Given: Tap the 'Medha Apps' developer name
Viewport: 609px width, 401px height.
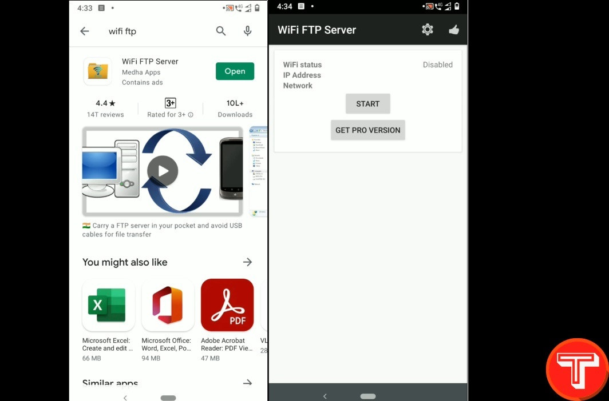Looking at the screenshot, I should click(x=141, y=73).
